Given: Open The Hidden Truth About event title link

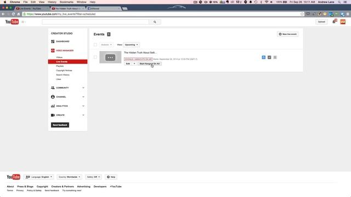Looking at the screenshot, I should point(140,53).
